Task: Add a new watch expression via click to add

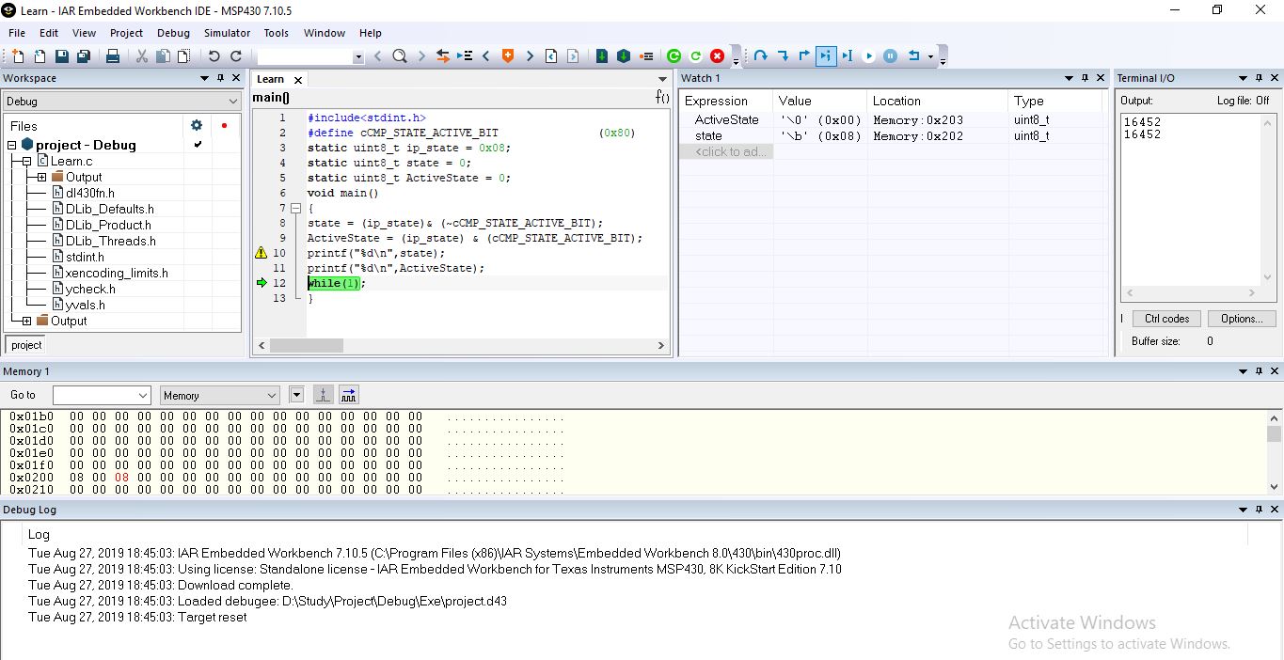Action: click(726, 150)
